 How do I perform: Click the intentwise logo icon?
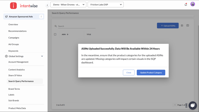(14, 6)
